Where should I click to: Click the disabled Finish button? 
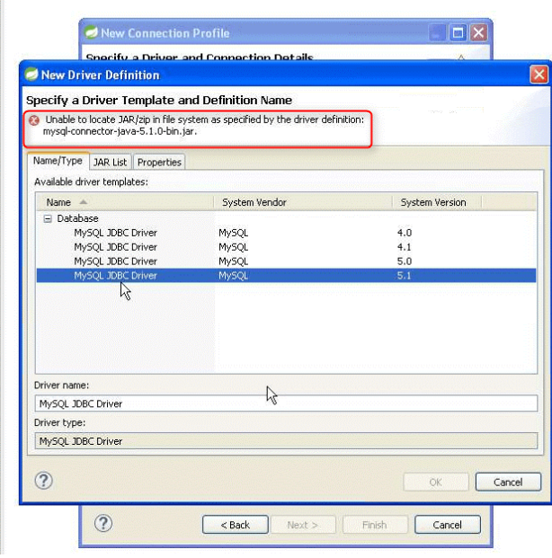(375, 525)
